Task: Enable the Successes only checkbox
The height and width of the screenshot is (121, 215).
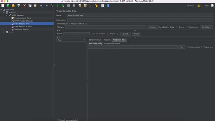Action: (x=187, y=27)
